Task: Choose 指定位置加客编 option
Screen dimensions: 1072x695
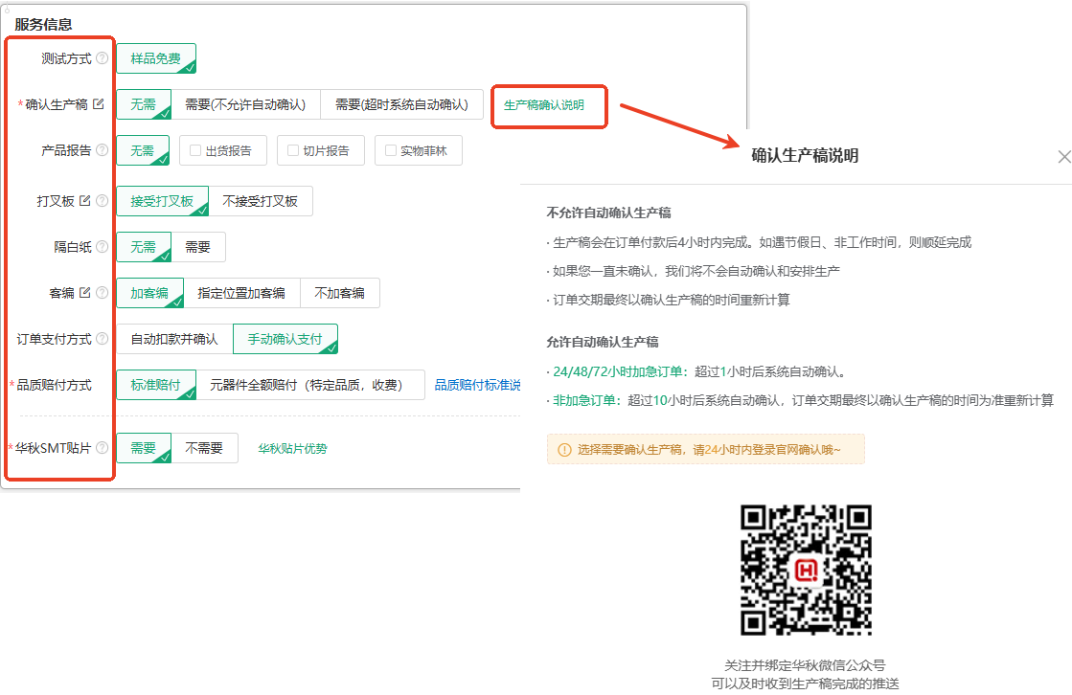Action: click(241, 293)
